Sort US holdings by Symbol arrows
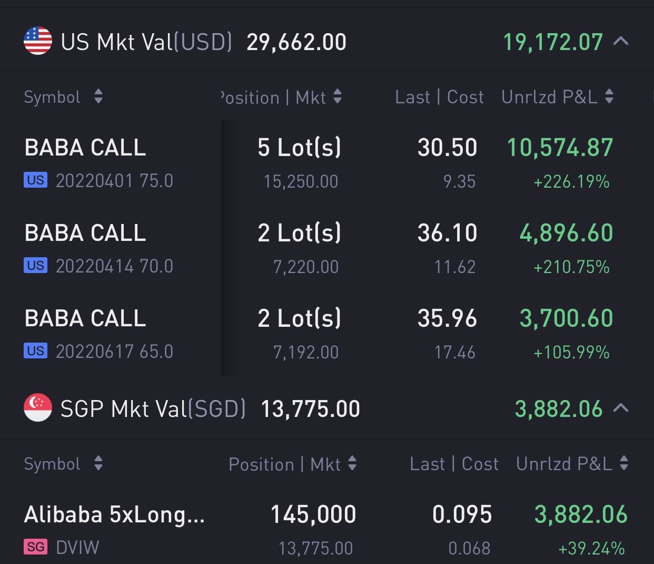Viewport: 654px width, 564px height. pos(98,96)
